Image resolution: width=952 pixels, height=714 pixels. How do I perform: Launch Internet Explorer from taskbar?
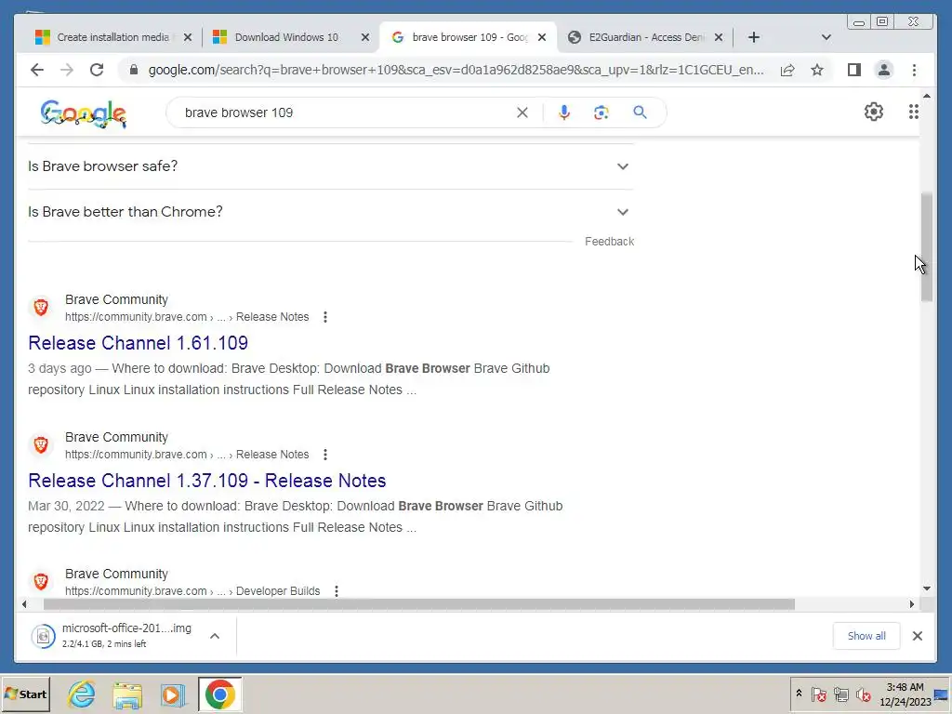coord(82,694)
